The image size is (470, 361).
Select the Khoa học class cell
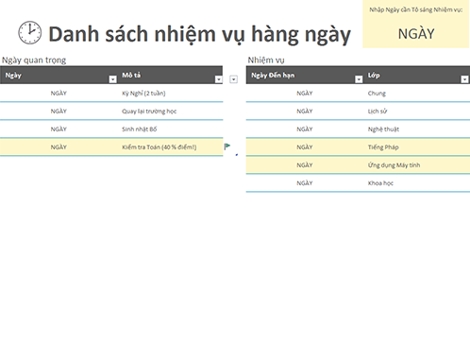(416, 183)
